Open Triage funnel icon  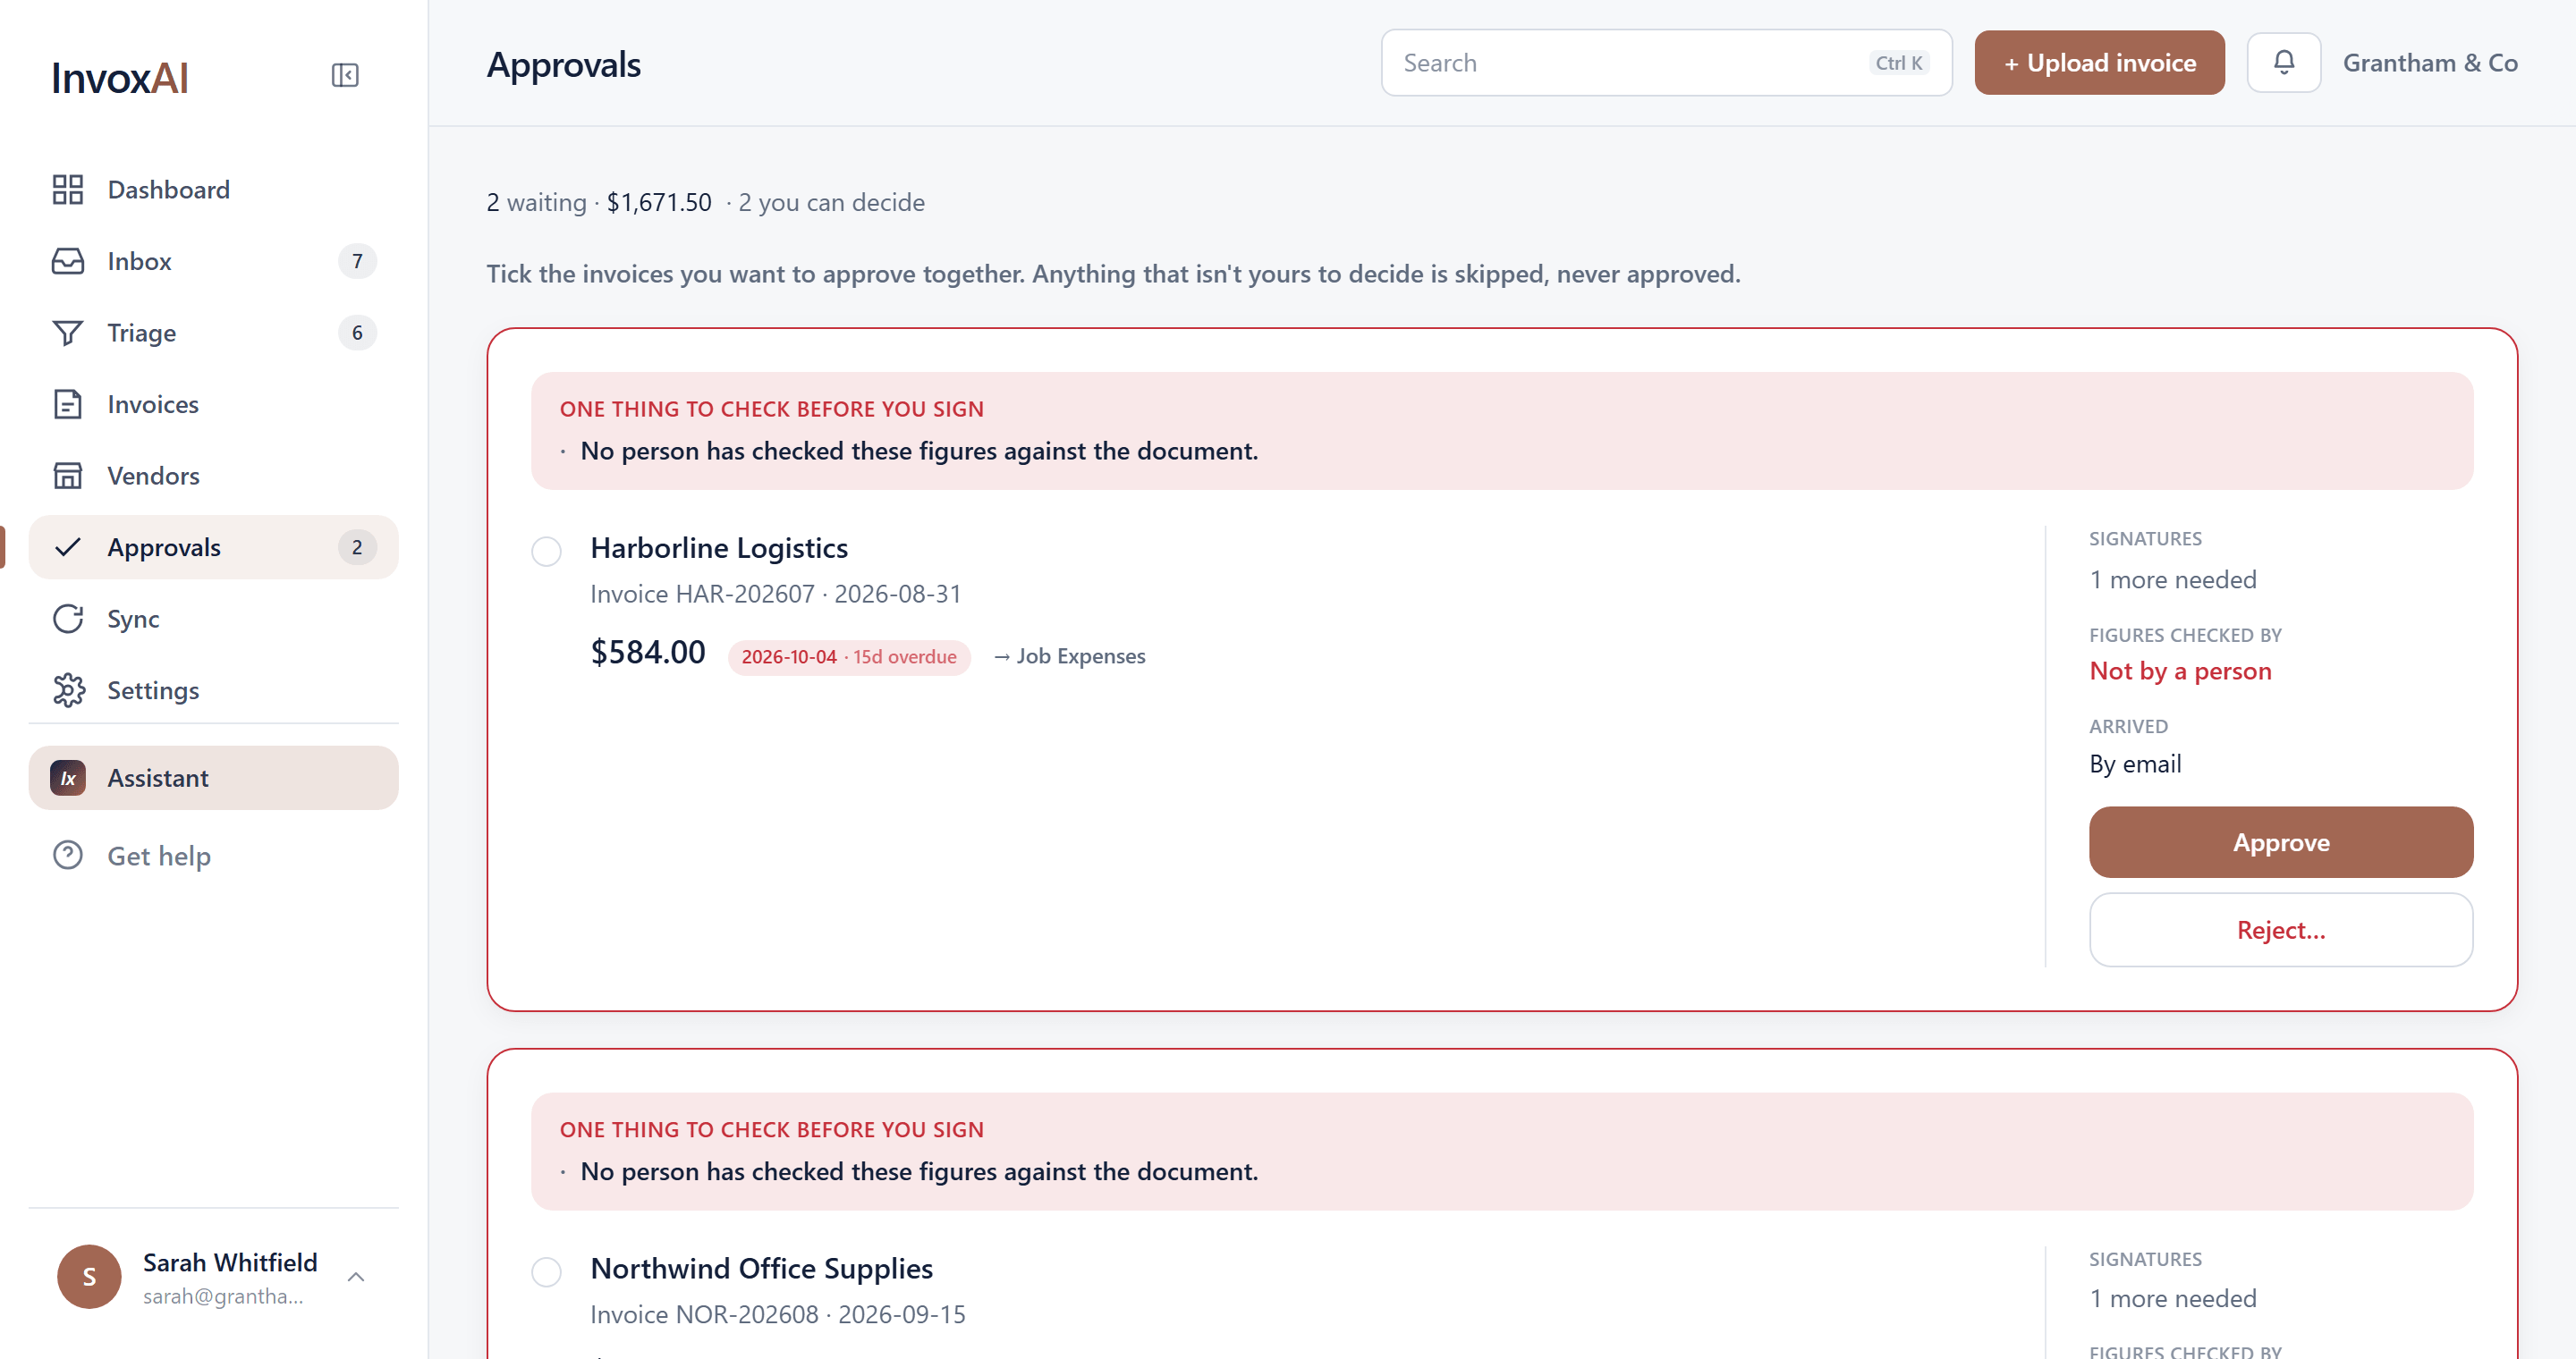click(x=68, y=333)
